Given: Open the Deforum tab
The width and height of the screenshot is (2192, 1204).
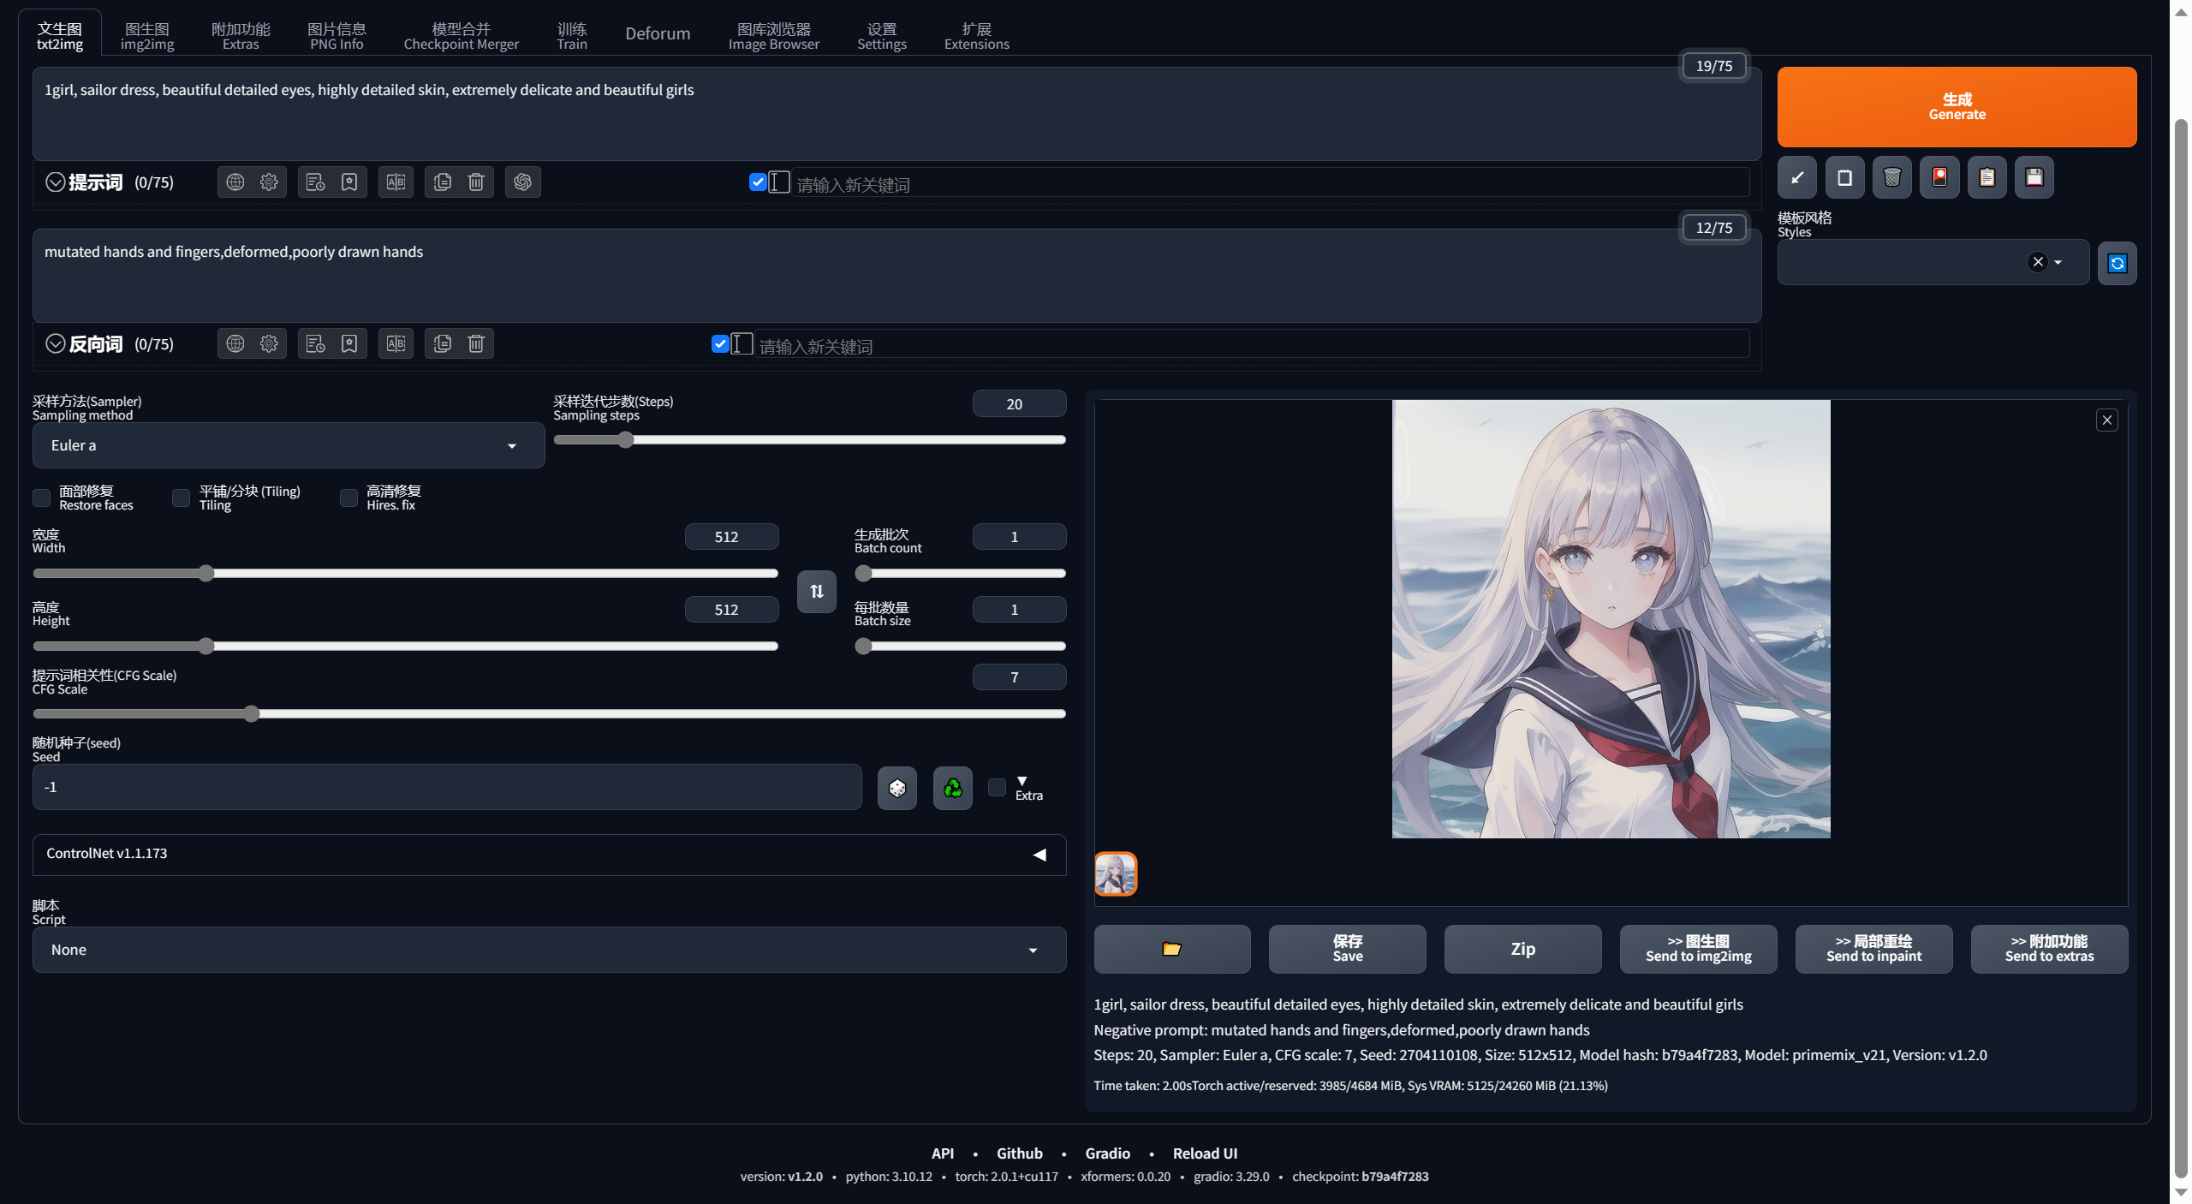Looking at the screenshot, I should tap(658, 33).
